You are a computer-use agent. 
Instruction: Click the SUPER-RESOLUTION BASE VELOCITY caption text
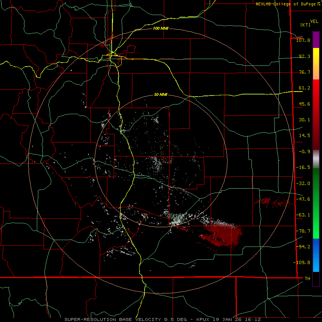(x=113, y=319)
